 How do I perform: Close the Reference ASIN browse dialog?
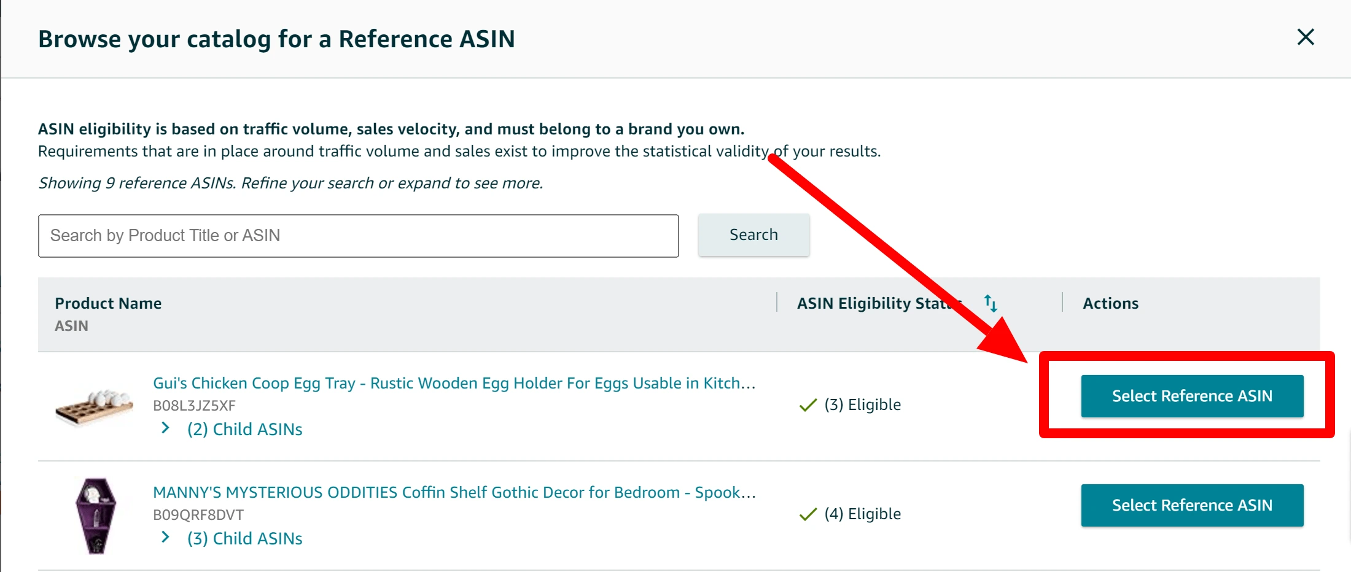coord(1305,37)
